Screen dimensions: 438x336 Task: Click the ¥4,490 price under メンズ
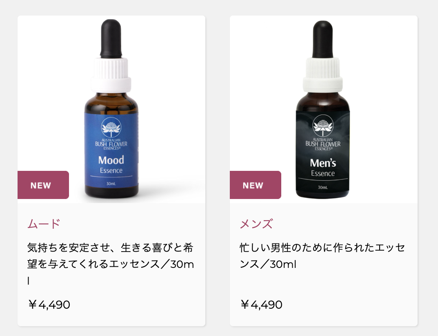(261, 305)
